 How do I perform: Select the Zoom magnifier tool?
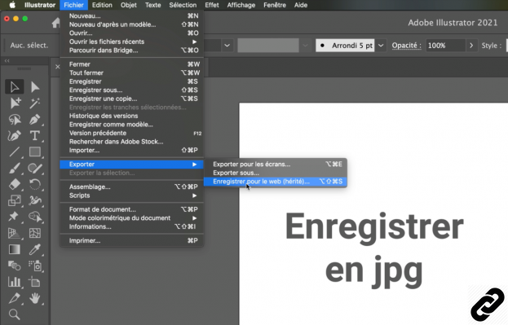[14, 314]
